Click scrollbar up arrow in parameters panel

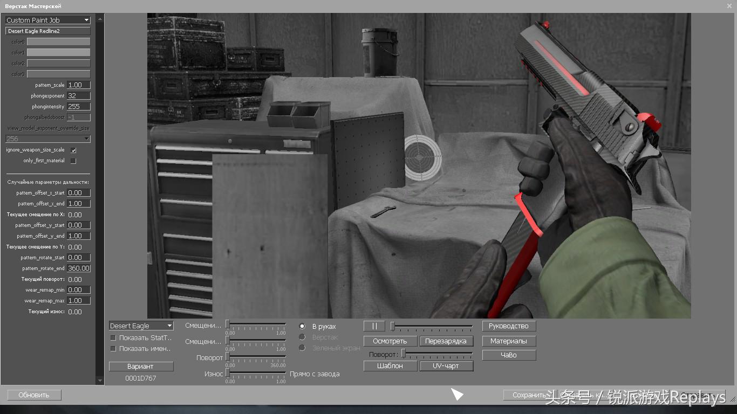pos(100,18)
